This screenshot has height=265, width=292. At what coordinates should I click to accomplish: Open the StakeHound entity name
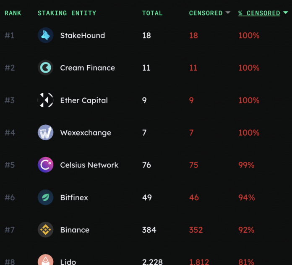82,35
